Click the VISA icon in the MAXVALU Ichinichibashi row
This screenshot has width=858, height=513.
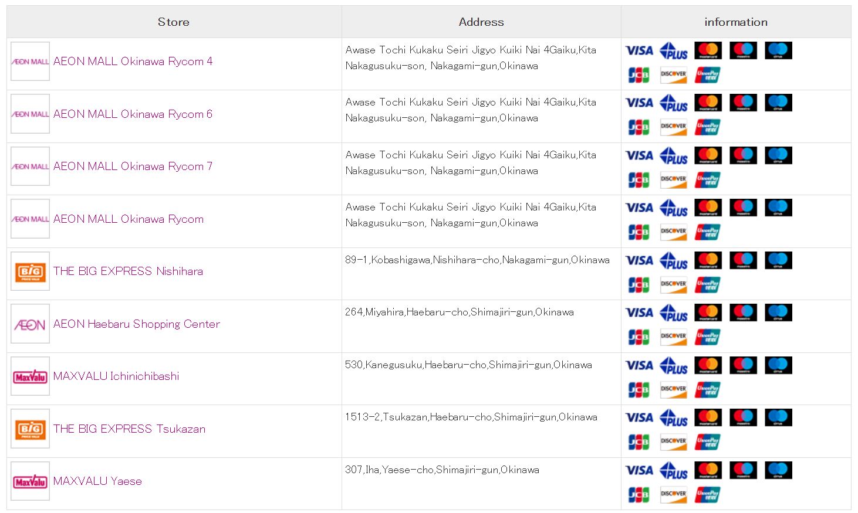[x=639, y=365]
